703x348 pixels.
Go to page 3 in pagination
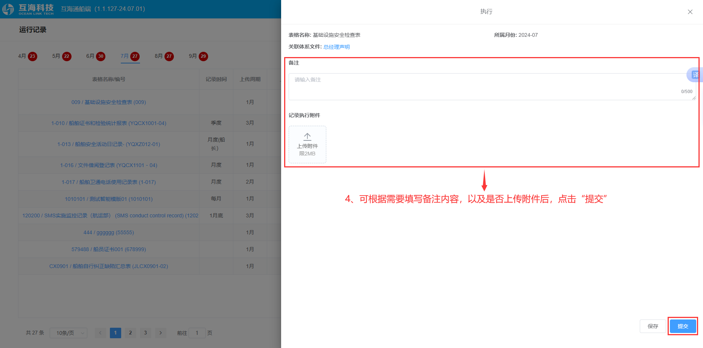pos(146,333)
